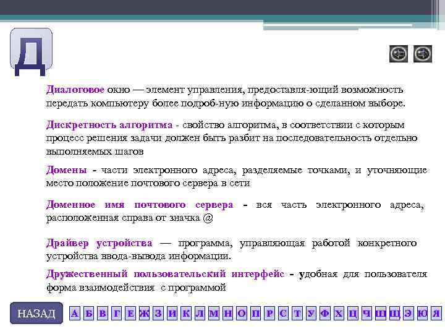Jump to letter У terms
Viewport: 445px width, 334px height.
point(311,314)
